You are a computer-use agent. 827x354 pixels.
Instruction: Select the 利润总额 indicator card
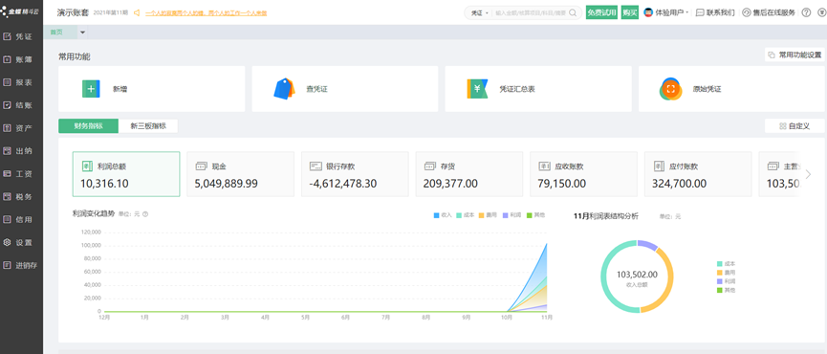pos(126,174)
